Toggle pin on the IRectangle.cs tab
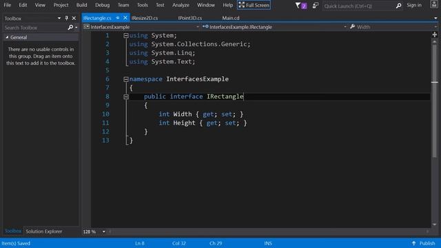The height and width of the screenshot is (248, 441). [118, 18]
